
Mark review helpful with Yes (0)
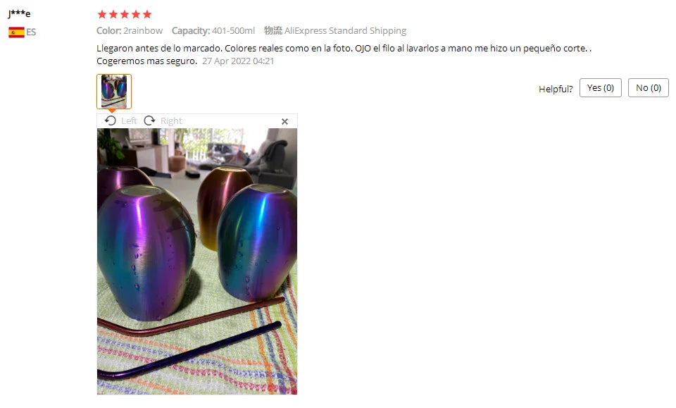pos(600,88)
